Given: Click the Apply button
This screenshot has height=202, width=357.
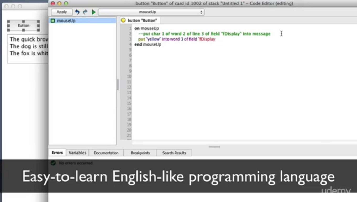Looking at the screenshot, I should click(62, 12).
